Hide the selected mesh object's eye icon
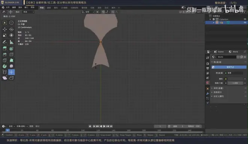Image resolution: width=248 pixels, height=144 pixels. pyautogui.click(x=245, y=22)
